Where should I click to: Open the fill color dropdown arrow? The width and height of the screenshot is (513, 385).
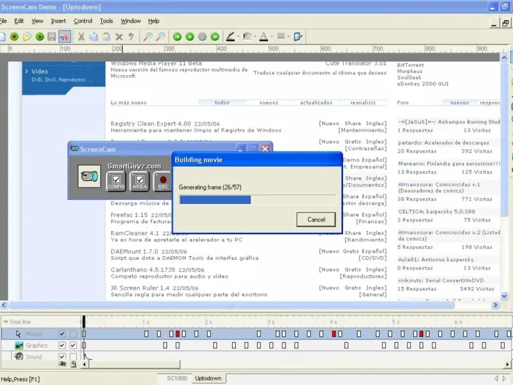click(255, 37)
